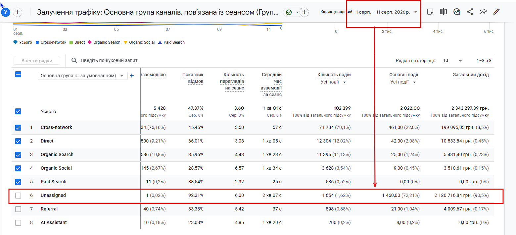Click the 'Внести рядки' button
Viewport: 516px width, 235px height.
(37, 61)
